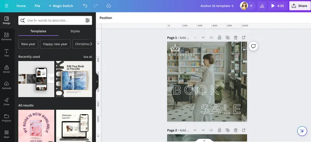Edit the Author IG template -1 title
This screenshot has width=311, height=142.
217,6
